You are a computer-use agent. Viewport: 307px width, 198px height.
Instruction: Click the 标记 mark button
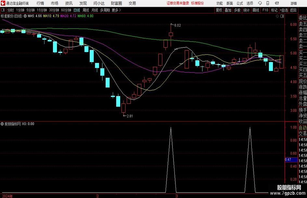(274, 10)
